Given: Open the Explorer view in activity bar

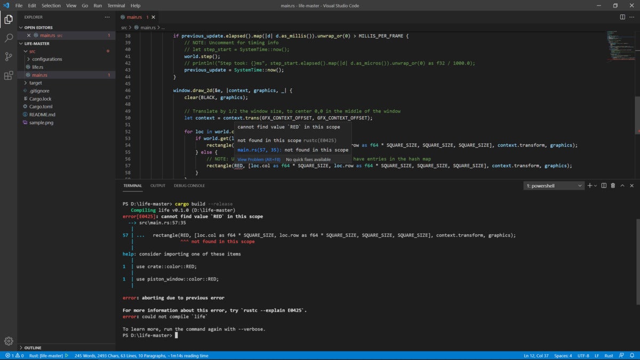Looking at the screenshot, I should [x=9, y=20].
